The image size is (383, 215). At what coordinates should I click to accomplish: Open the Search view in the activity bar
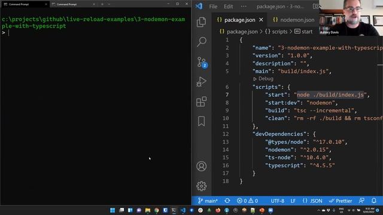pyautogui.click(x=201, y=42)
